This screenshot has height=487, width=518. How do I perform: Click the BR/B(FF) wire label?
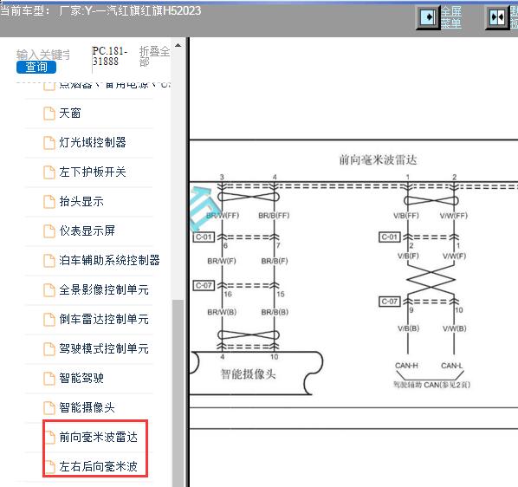click(x=274, y=216)
